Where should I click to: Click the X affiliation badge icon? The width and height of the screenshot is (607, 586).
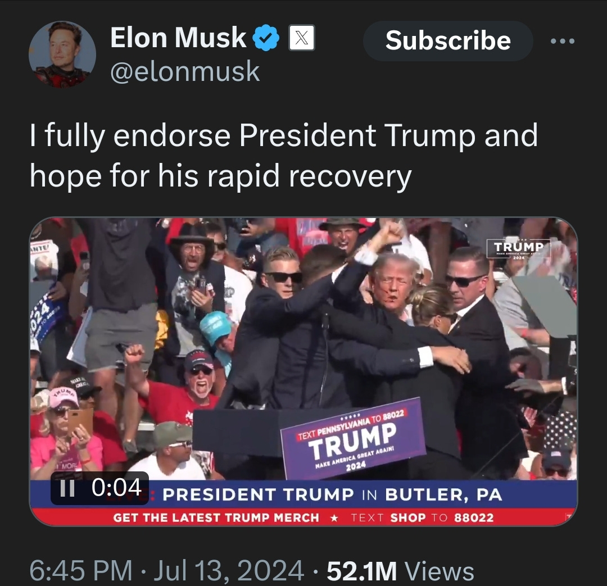click(302, 38)
